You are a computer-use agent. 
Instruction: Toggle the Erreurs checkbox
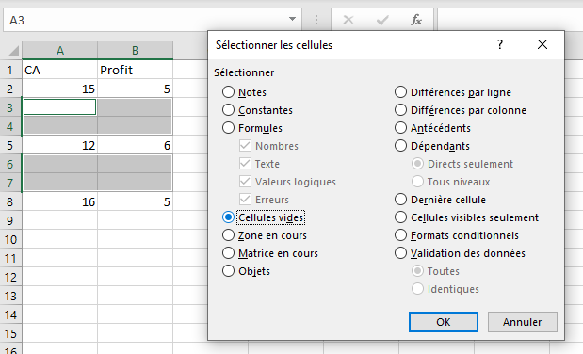(x=245, y=200)
